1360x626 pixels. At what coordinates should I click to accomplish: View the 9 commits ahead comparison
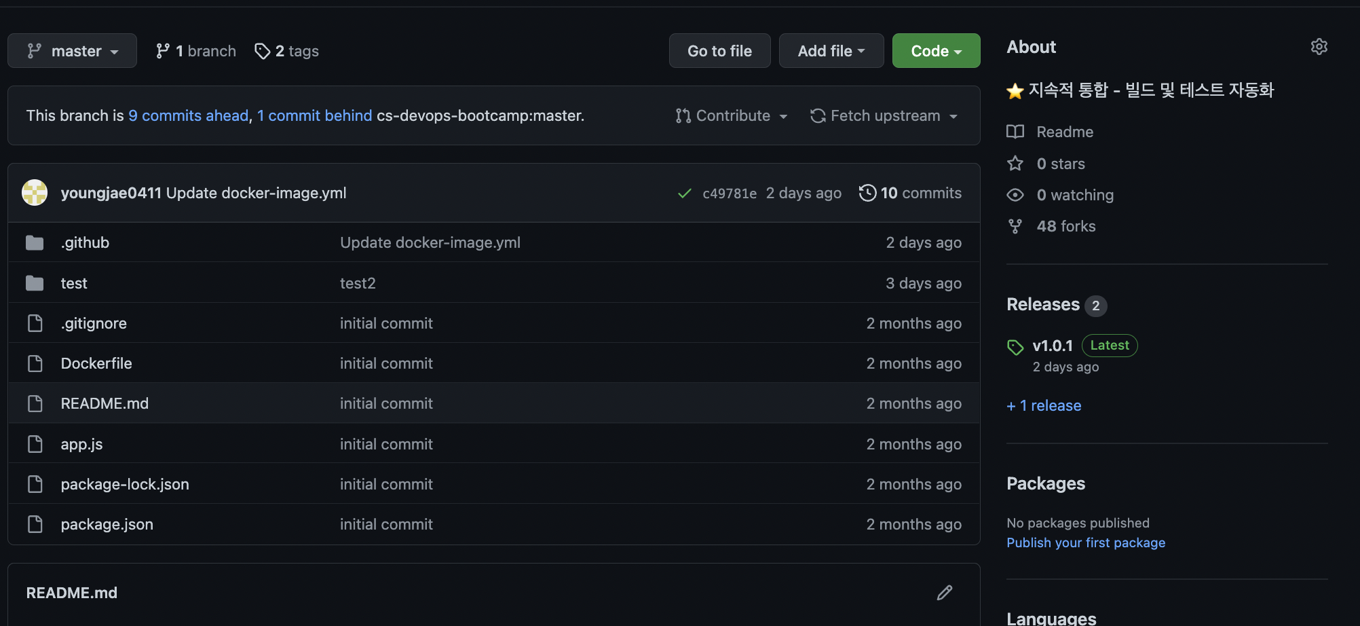tap(189, 115)
